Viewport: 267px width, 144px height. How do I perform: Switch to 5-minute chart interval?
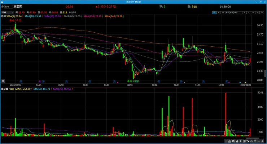tap(249, 13)
